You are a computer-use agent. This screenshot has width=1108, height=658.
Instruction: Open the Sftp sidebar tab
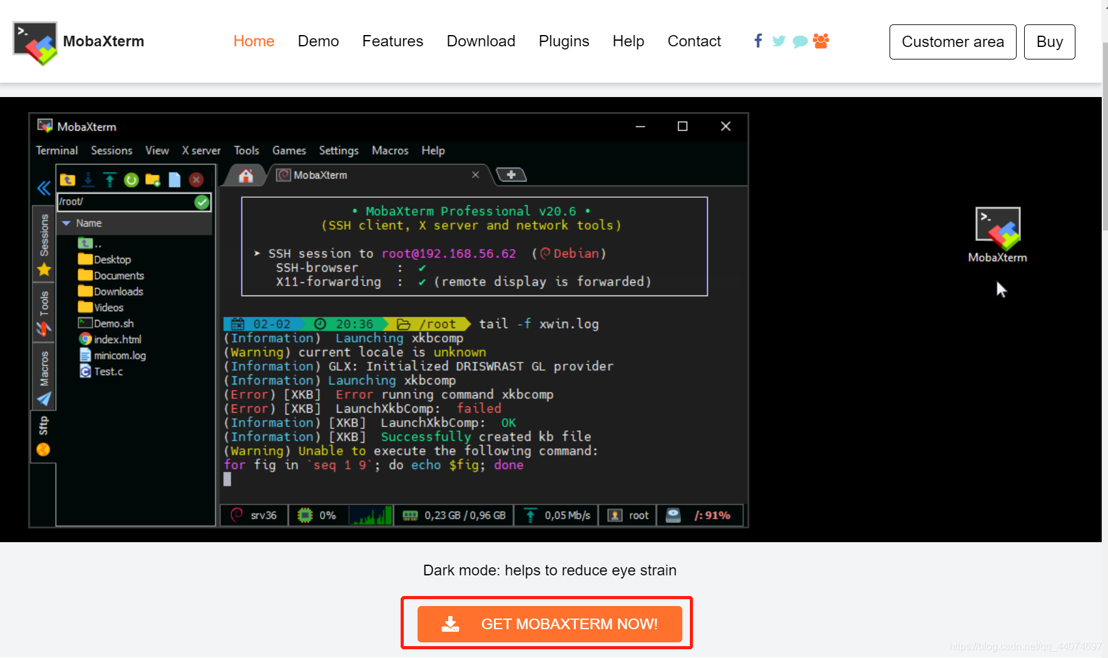pyautogui.click(x=43, y=436)
